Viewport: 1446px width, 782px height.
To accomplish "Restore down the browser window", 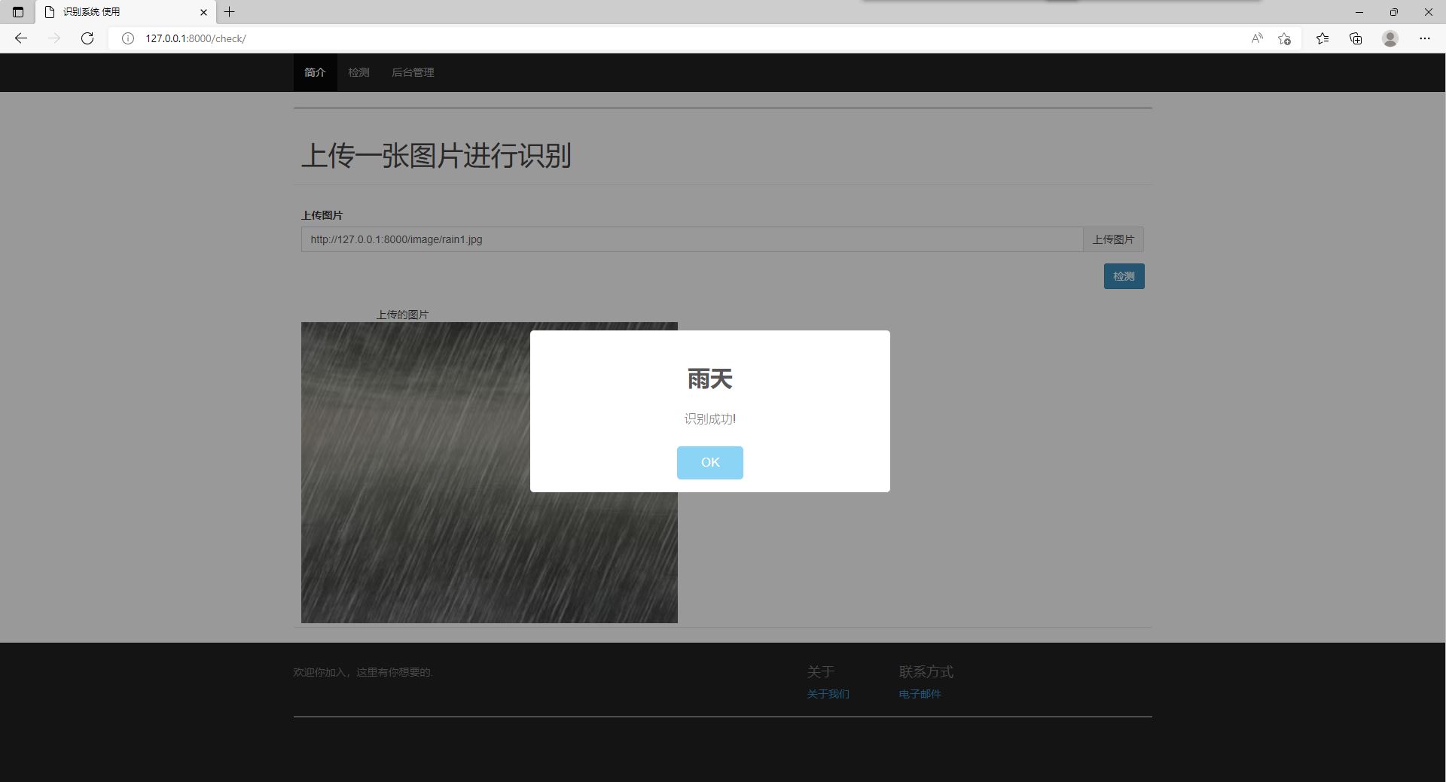I will [x=1394, y=12].
